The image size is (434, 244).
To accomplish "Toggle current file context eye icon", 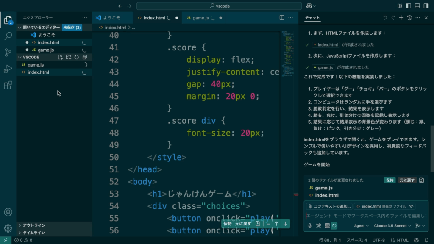I will (x=411, y=206).
